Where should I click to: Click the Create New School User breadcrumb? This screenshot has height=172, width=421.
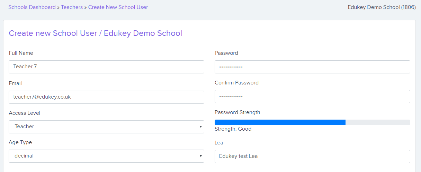[118, 7]
